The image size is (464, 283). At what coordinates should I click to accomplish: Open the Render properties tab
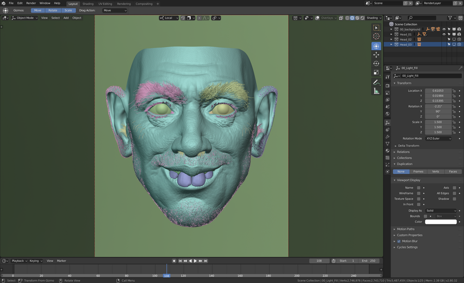coord(387,86)
